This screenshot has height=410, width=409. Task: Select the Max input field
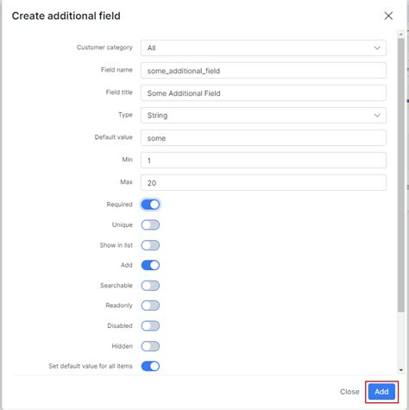(263, 183)
